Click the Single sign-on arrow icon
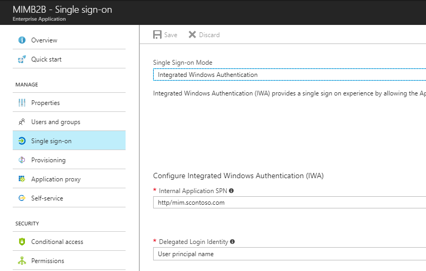Viewport: 426px width, 271px height. tap(22, 141)
